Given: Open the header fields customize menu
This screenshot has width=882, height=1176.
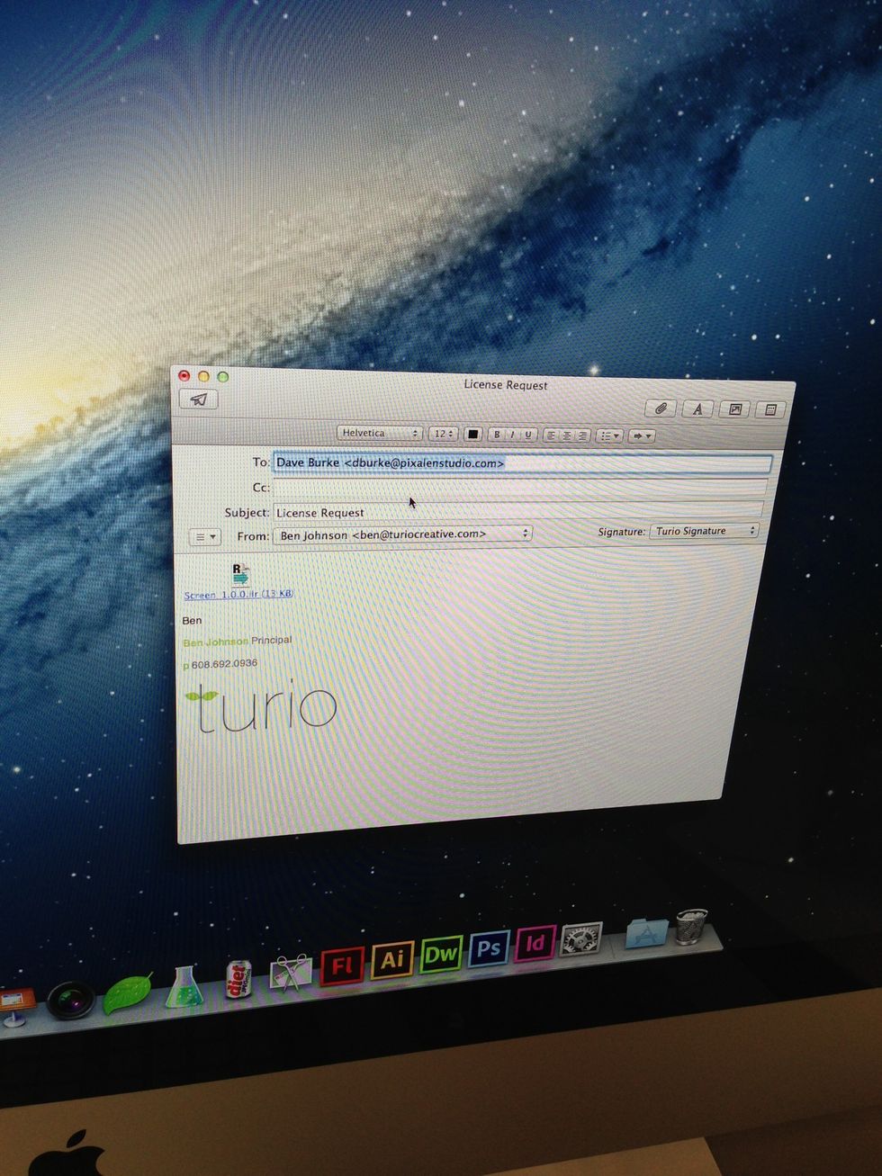Looking at the screenshot, I should pyautogui.click(x=205, y=537).
